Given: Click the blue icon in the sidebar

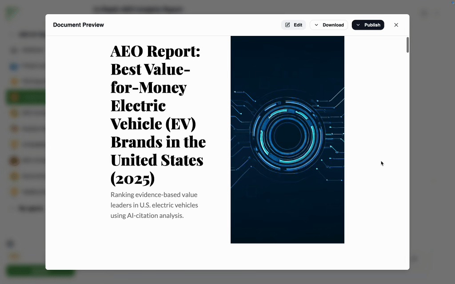Looking at the screenshot, I should point(14,67).
